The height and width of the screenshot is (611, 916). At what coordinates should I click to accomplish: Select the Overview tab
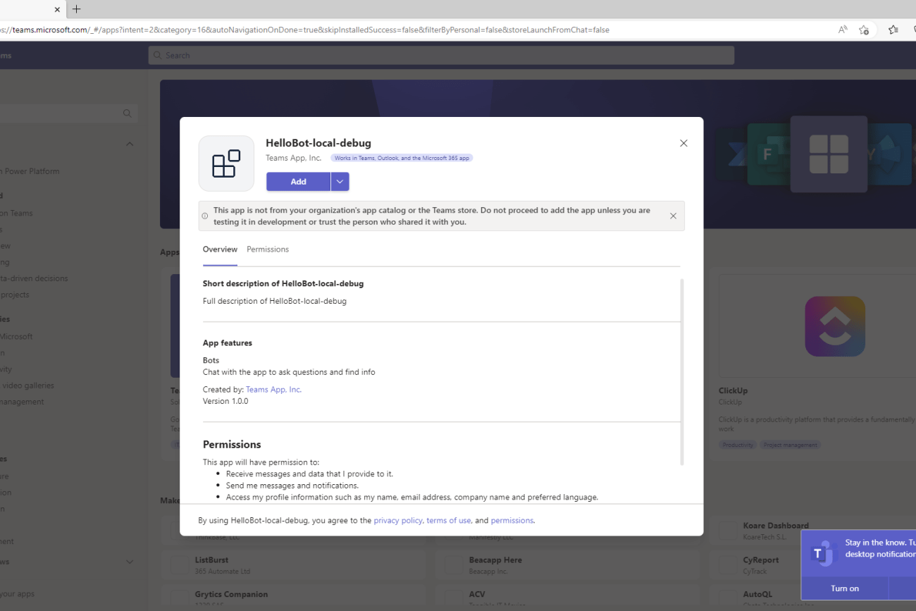(x=220, y=249)
